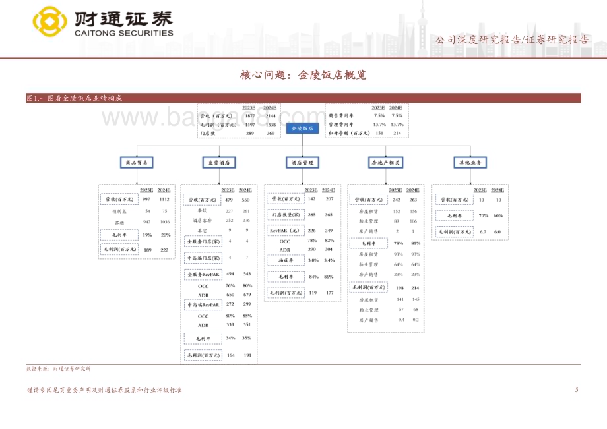Image resolution: width=607 pixels, height=429 pixels.
Task: Select the page title 核心问题：金陵饭店概览
Action: click(303, 74)
